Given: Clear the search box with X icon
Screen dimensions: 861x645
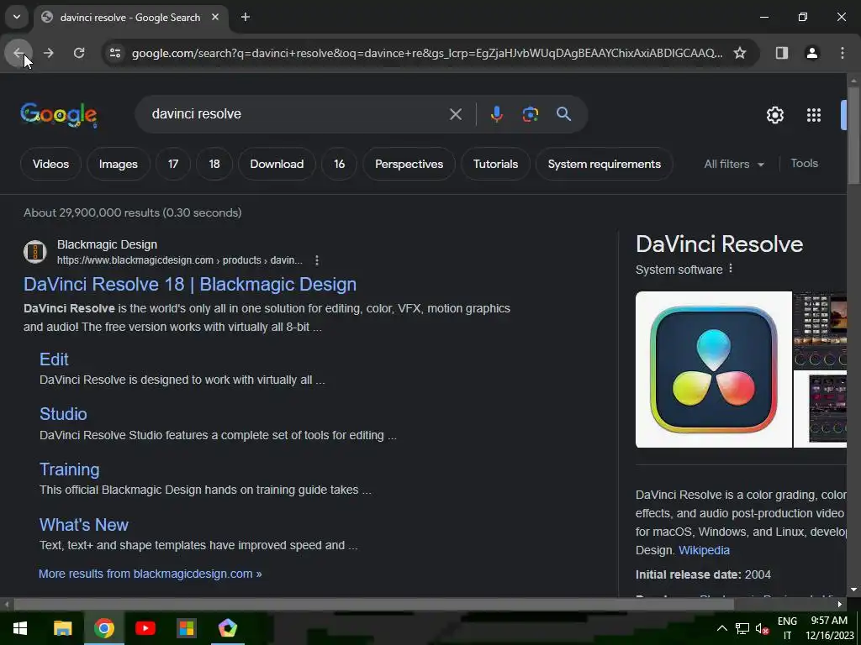Looking at the screenshot, I should pos(455,114).
